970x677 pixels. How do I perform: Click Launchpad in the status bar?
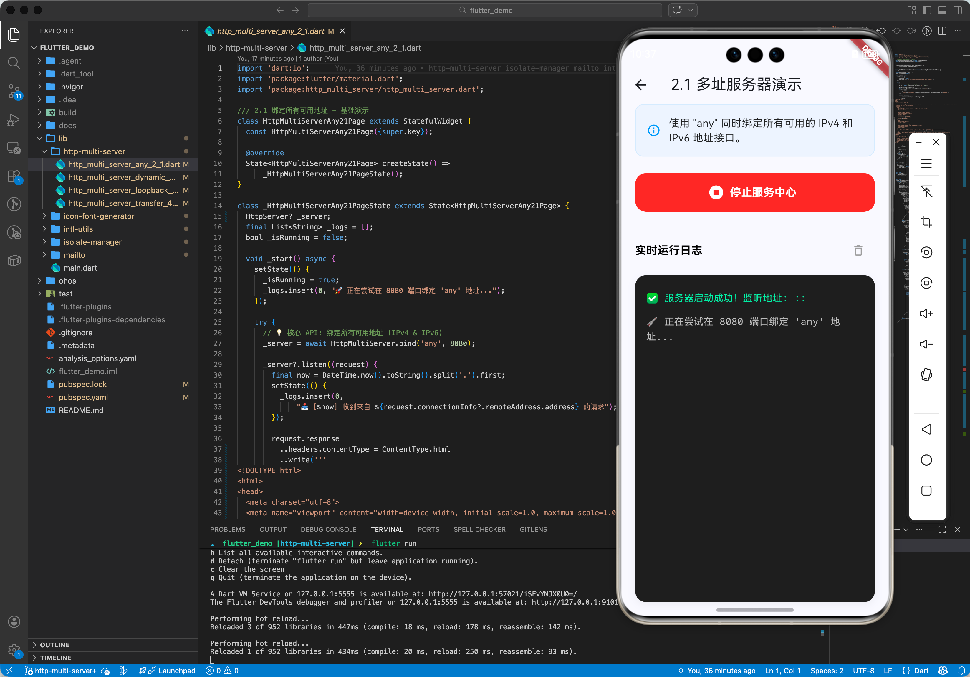(x=177, y=671)
